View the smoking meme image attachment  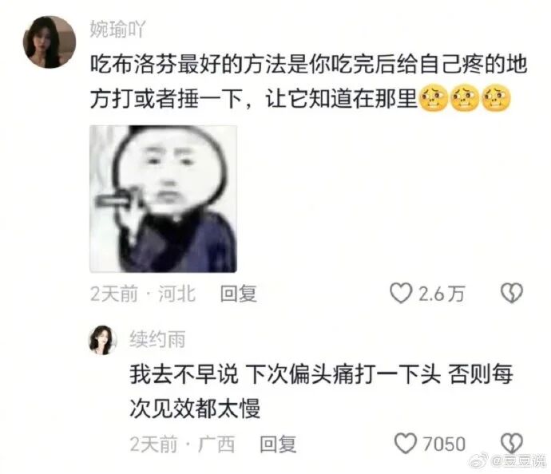164,199
